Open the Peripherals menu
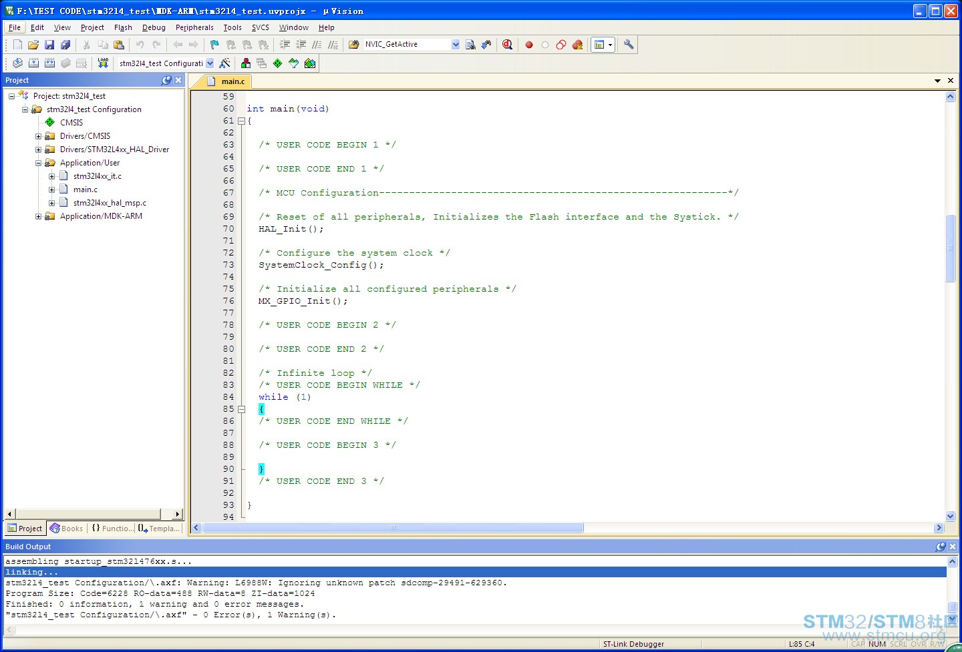962x652 pixels. 194,27
